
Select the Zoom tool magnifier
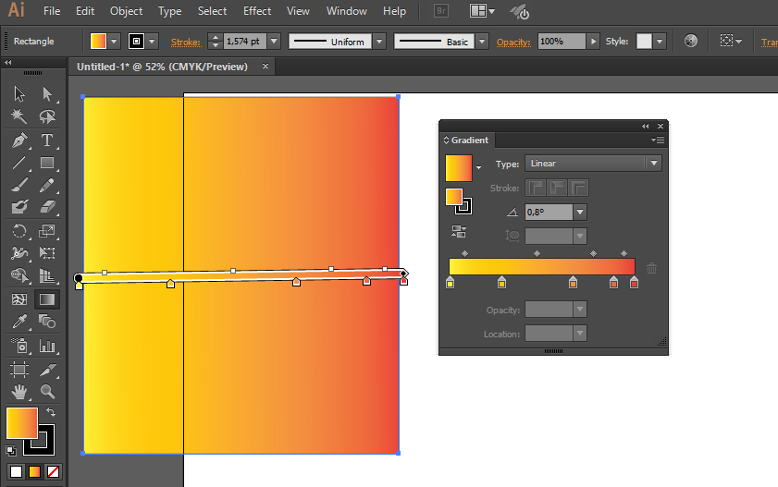tap(47, 392)
